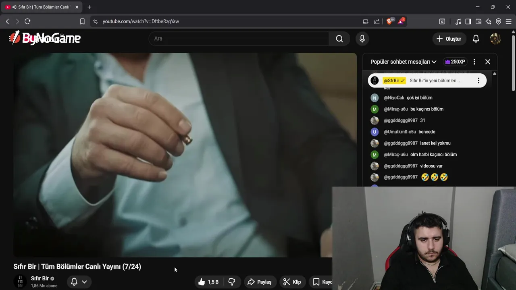The height and width of the screenshot is (290, 516).
Task: Click the Klip scissors button
Action: pyautogui.click(x=292, y=282)
